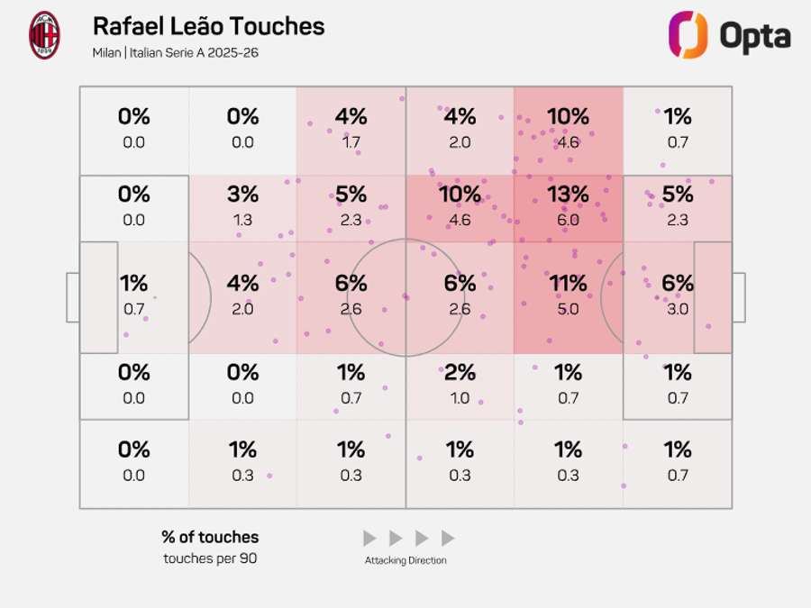Image resolution: width=811 pixels, height=608 pixels.
Task: Click the AC Milan club crest
Action: click(44, 35)
